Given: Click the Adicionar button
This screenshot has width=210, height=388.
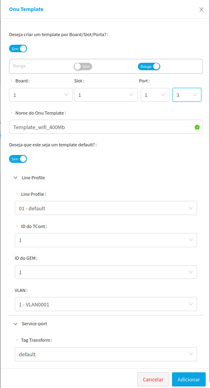Looking at the screenshot, I should click(x=189, y=379).
